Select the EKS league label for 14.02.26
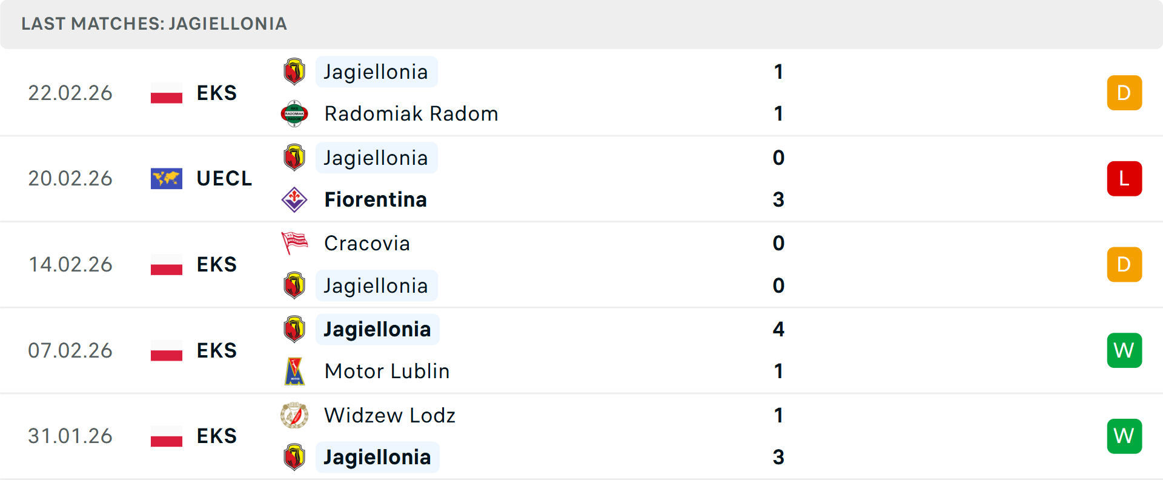 216,264
